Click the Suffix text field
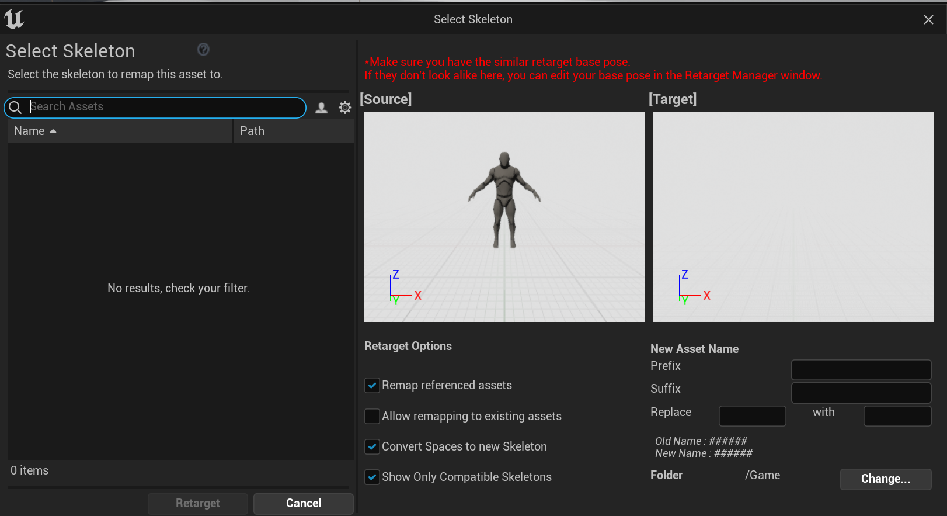The height and width of the screenshot is (516, 947). click(x=861, y=393)
